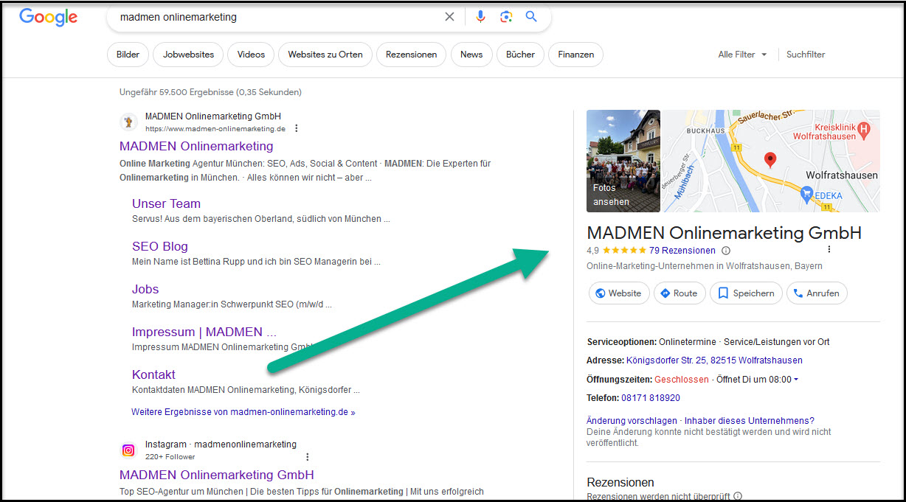
Task: Open the Alle Filter dropdown
Action: pos(742,55)
